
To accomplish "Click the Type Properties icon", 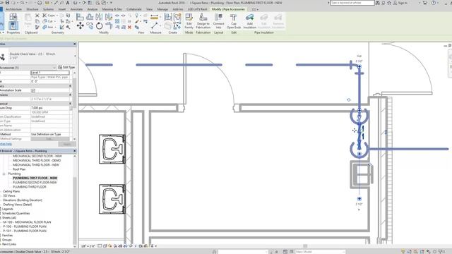I will tap(13, 17).
